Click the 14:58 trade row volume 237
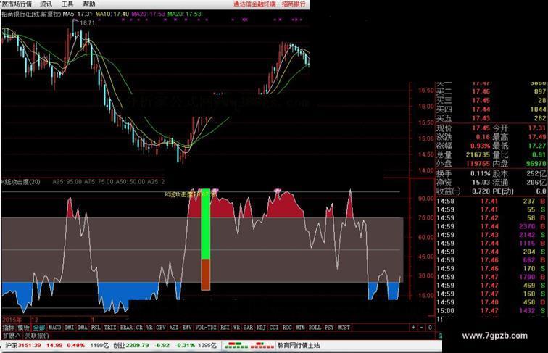The width and height of the screenshot is (548, 353). [x=528, y=201]
